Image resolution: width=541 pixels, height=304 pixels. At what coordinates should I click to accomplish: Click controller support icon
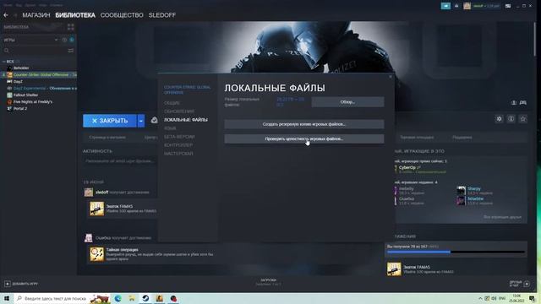tap(523, 103)
